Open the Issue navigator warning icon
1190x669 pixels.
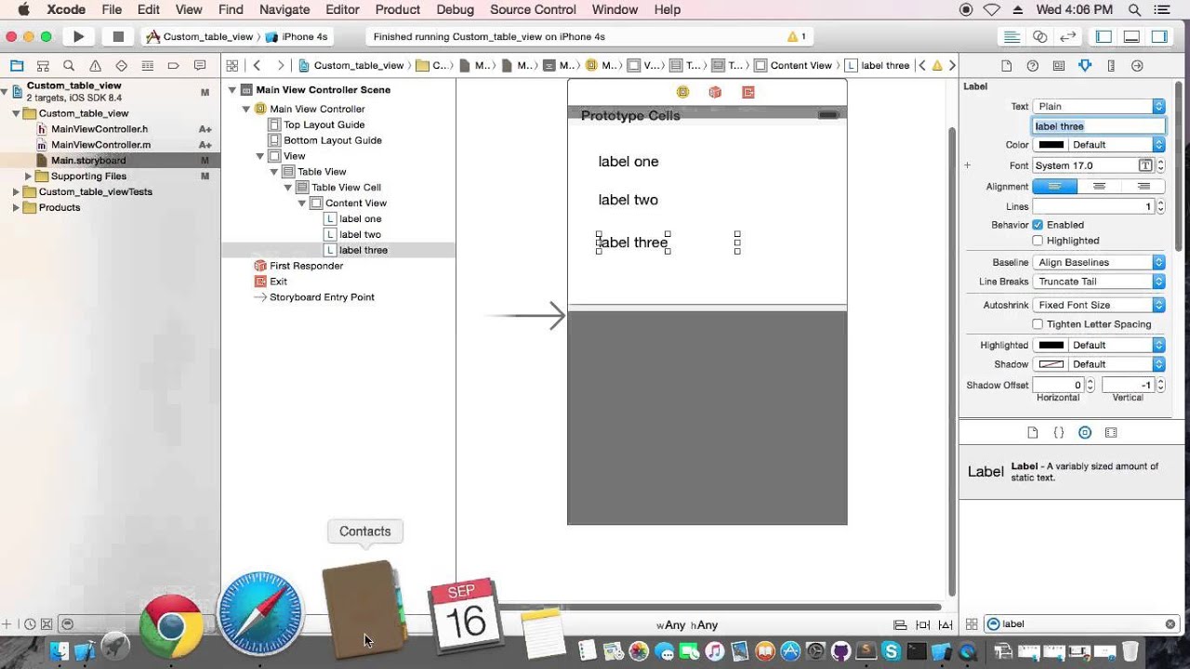(x=95, y=66)
